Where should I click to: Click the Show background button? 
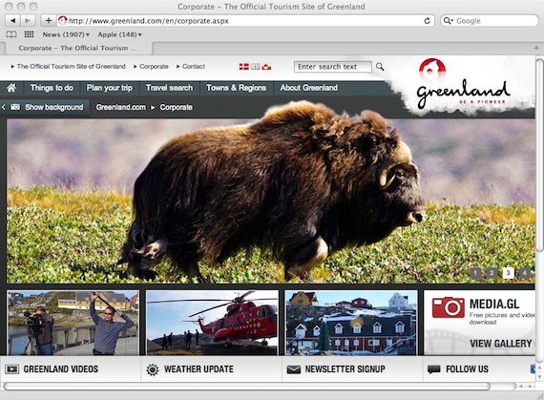click(x=53, y=107)
